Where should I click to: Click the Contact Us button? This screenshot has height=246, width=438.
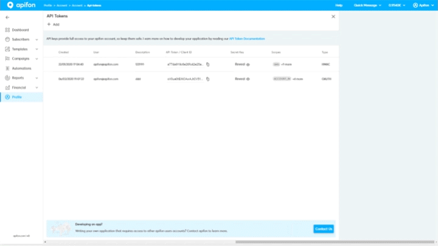pos(323,229)
